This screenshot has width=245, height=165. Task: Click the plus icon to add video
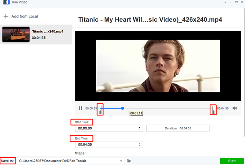6,16
